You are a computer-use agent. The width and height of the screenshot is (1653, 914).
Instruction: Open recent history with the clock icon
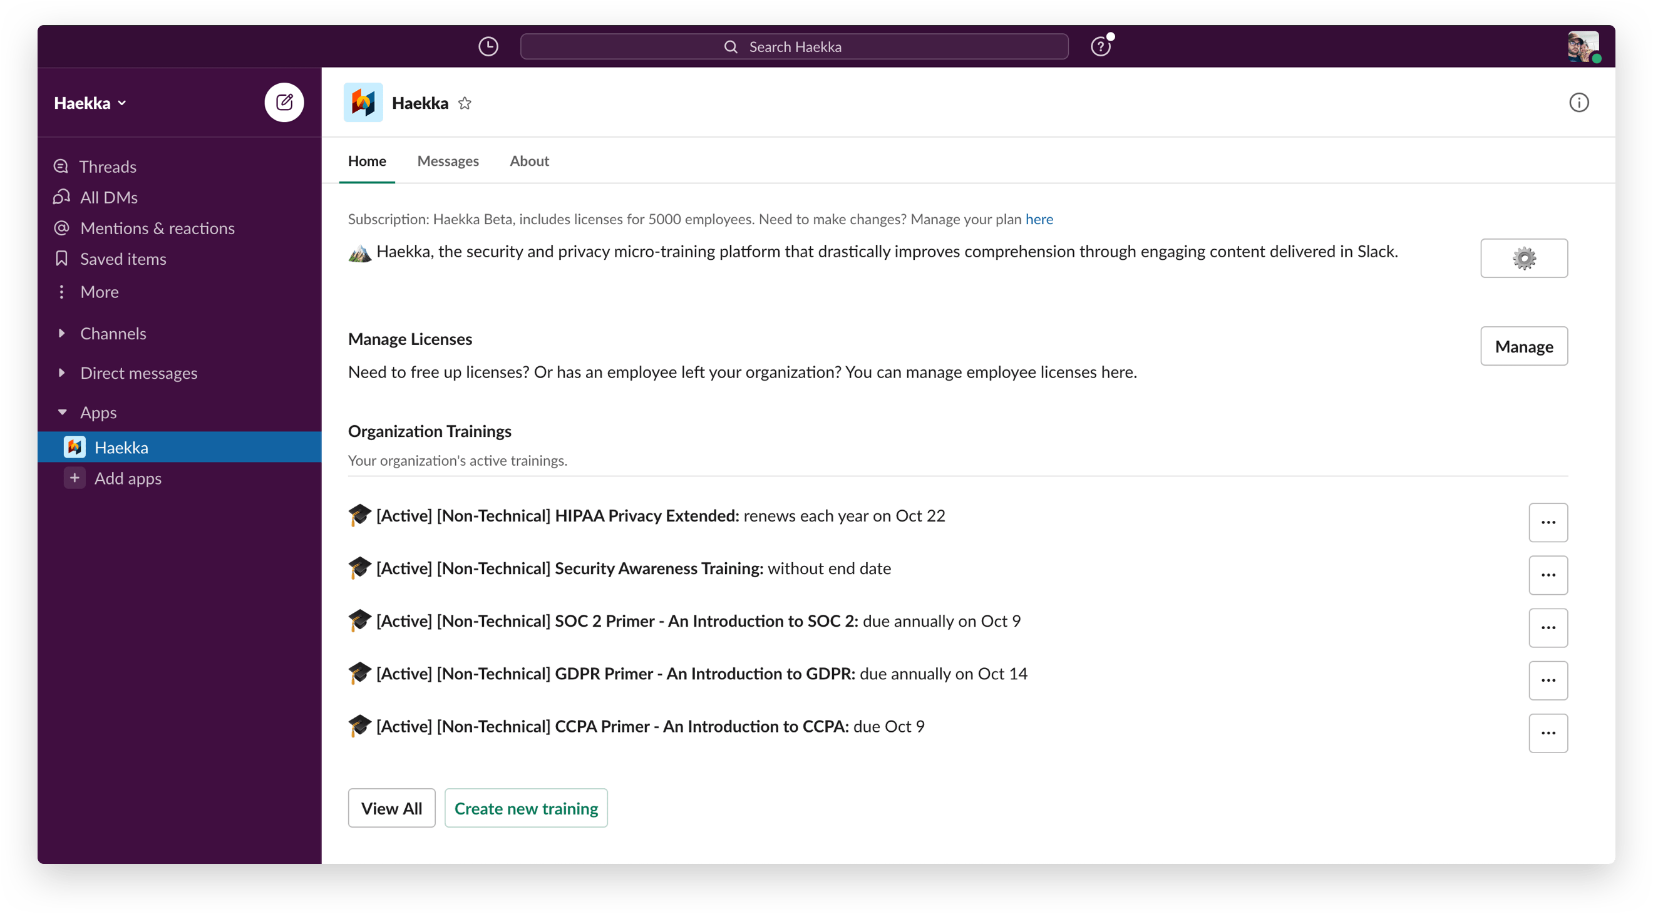488,46
